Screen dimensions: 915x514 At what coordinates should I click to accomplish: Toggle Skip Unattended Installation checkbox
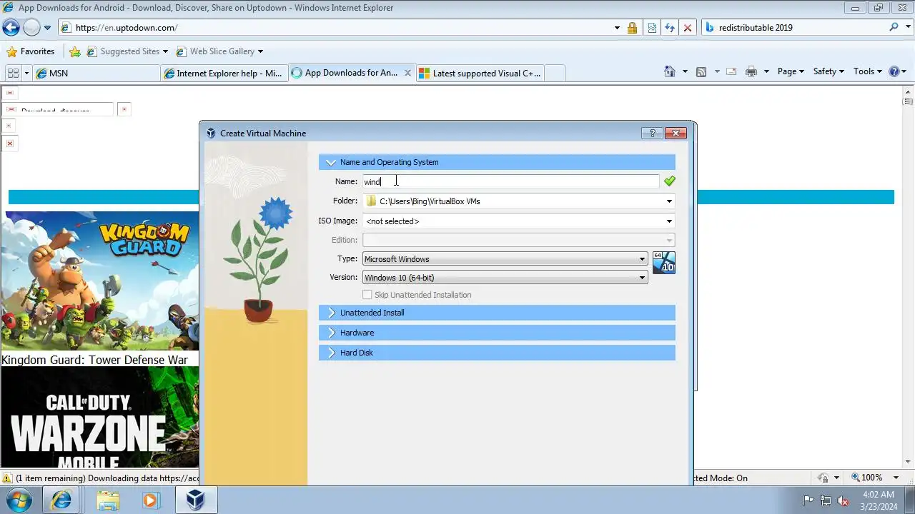click(x=367, y=295)
